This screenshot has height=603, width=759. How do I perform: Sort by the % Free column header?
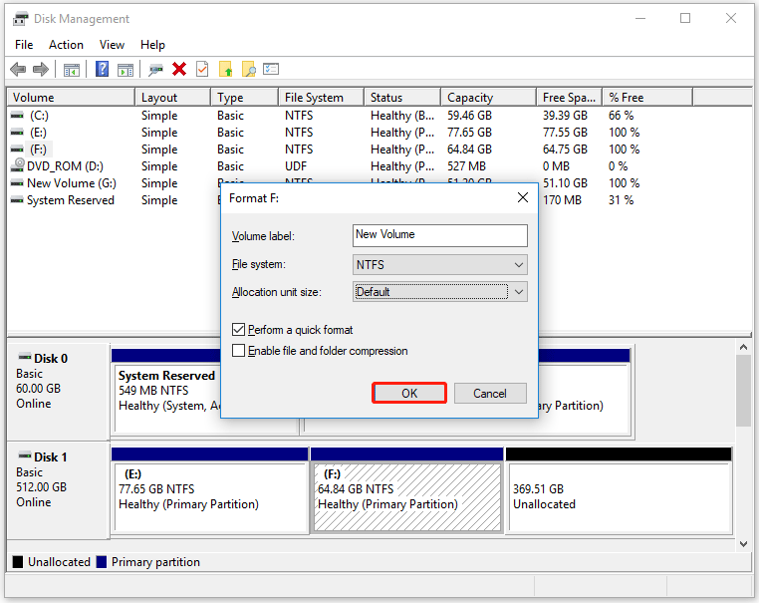tap(647, 98)
